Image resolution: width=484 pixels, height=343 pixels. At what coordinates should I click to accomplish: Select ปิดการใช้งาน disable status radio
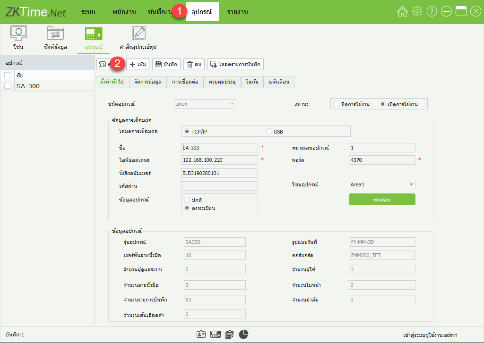336,104
